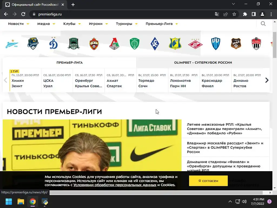277x208 pixels.
Task: Open the volume speaker icon in tray
Action: point(244,201)
